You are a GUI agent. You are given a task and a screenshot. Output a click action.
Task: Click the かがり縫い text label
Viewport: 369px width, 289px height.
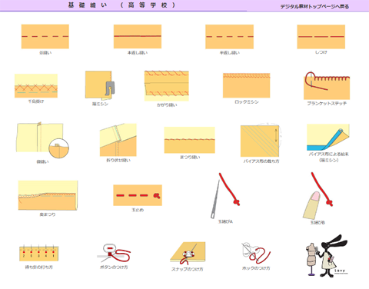click(x=167, y=105)
